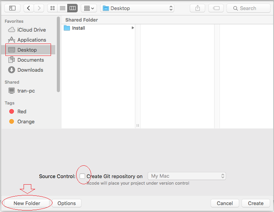Click the first column divider handle
The width and height of the screenshot is (274, 212).
(138, 125)
